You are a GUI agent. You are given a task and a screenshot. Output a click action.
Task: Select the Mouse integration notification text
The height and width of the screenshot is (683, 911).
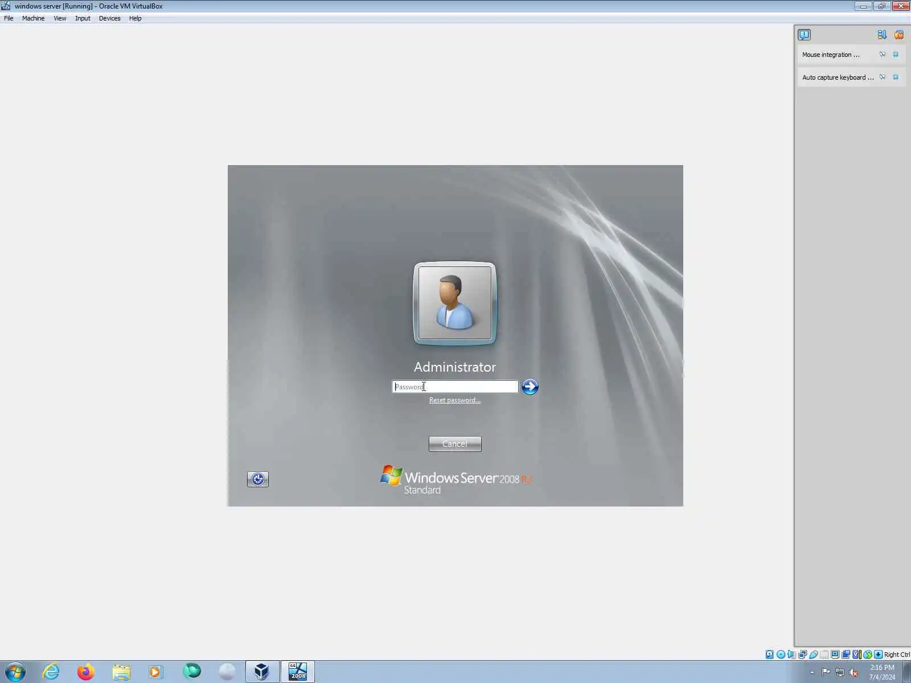coord(831,55)
